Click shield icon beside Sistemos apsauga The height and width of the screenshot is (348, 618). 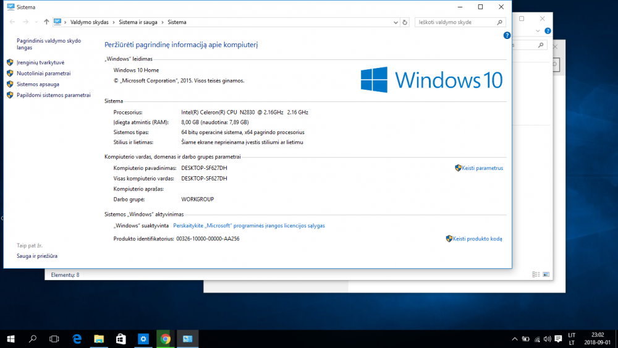(10, 84)
